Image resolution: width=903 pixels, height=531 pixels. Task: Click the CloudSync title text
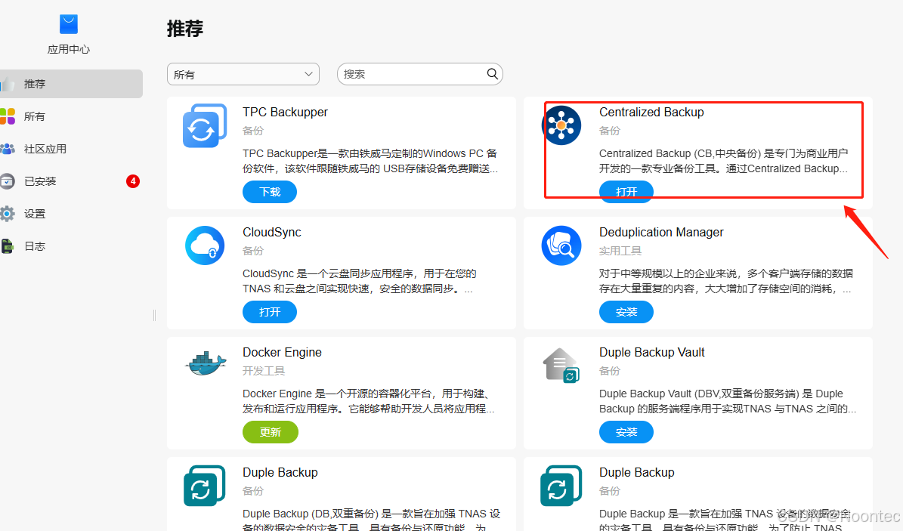point(272,232)
